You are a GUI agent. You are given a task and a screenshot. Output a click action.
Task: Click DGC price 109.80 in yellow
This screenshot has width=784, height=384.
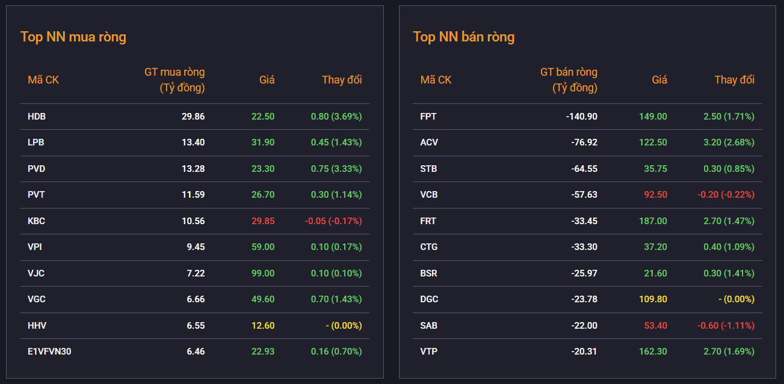653,299
